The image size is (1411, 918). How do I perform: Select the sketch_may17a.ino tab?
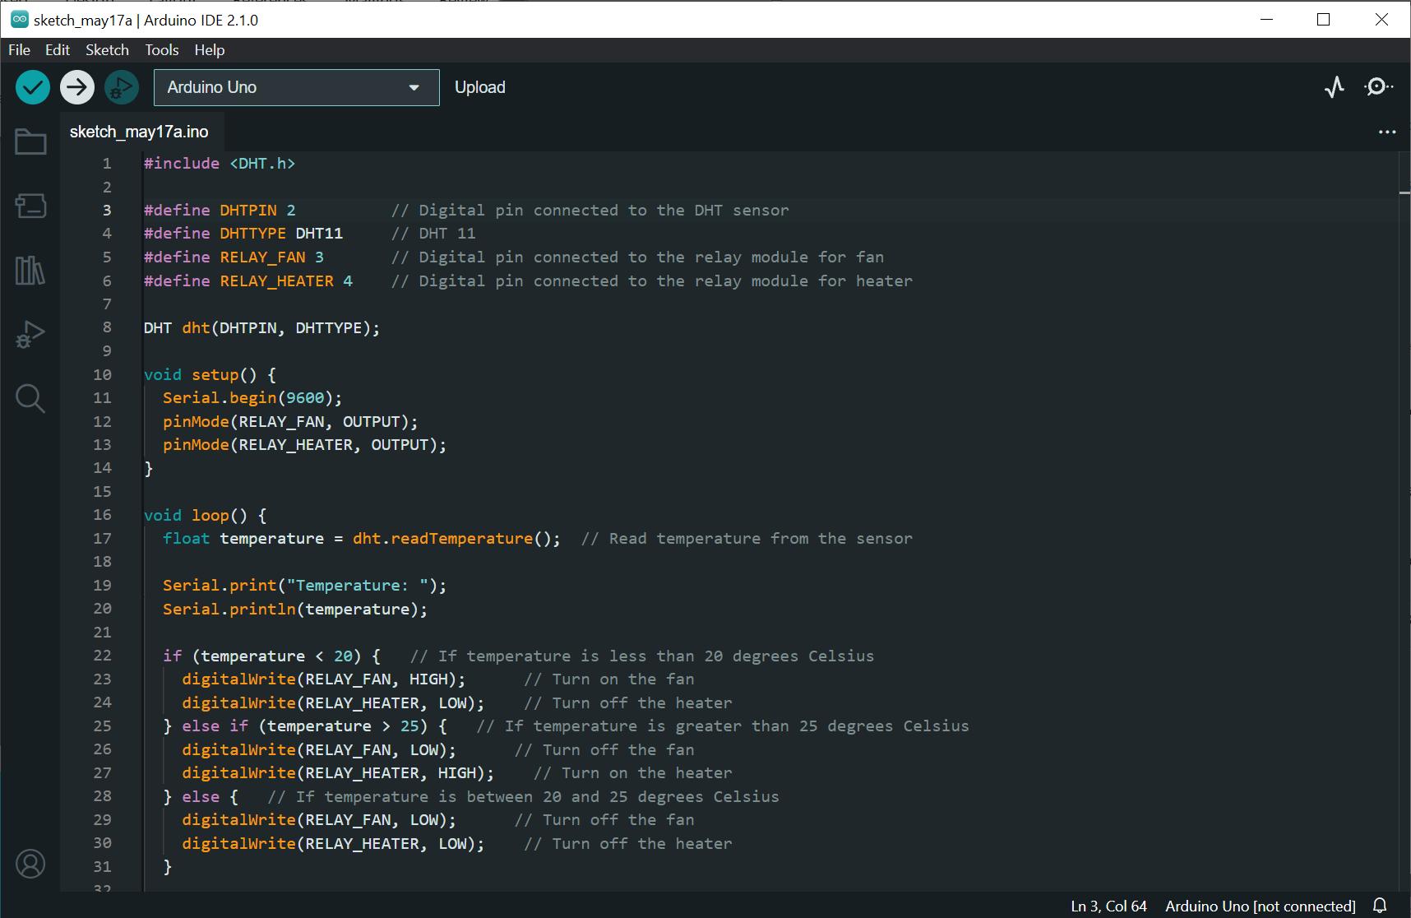(139, 132)
